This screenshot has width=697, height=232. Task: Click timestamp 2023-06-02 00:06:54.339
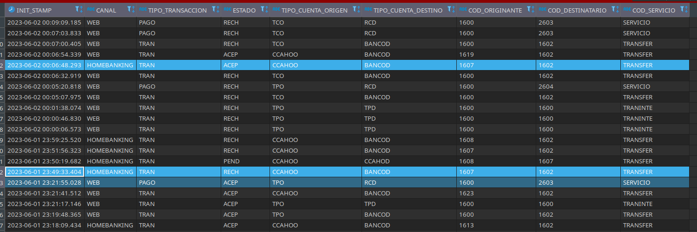(x=45, y=54)
